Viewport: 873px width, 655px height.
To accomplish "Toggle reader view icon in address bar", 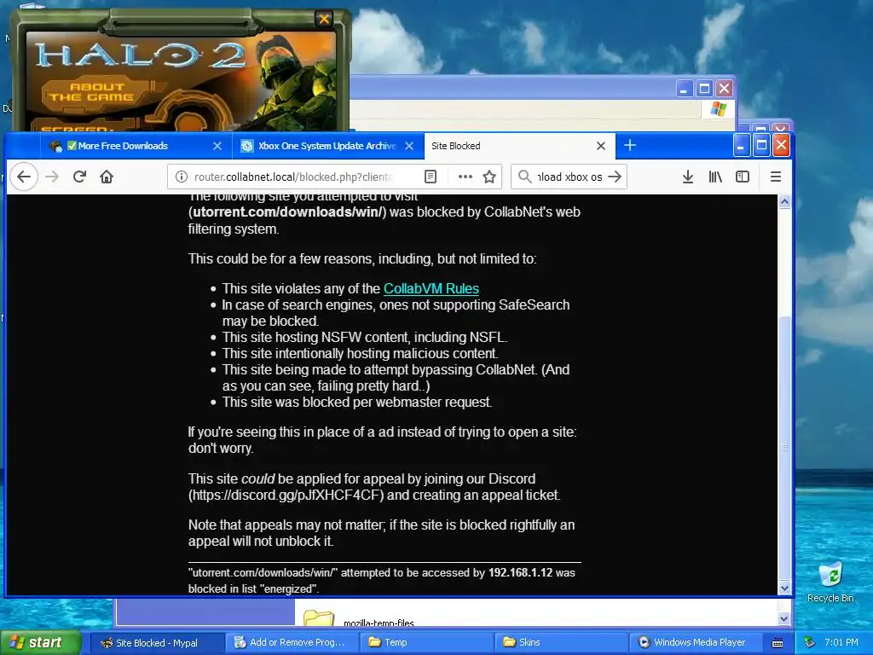I will point(431,177).
